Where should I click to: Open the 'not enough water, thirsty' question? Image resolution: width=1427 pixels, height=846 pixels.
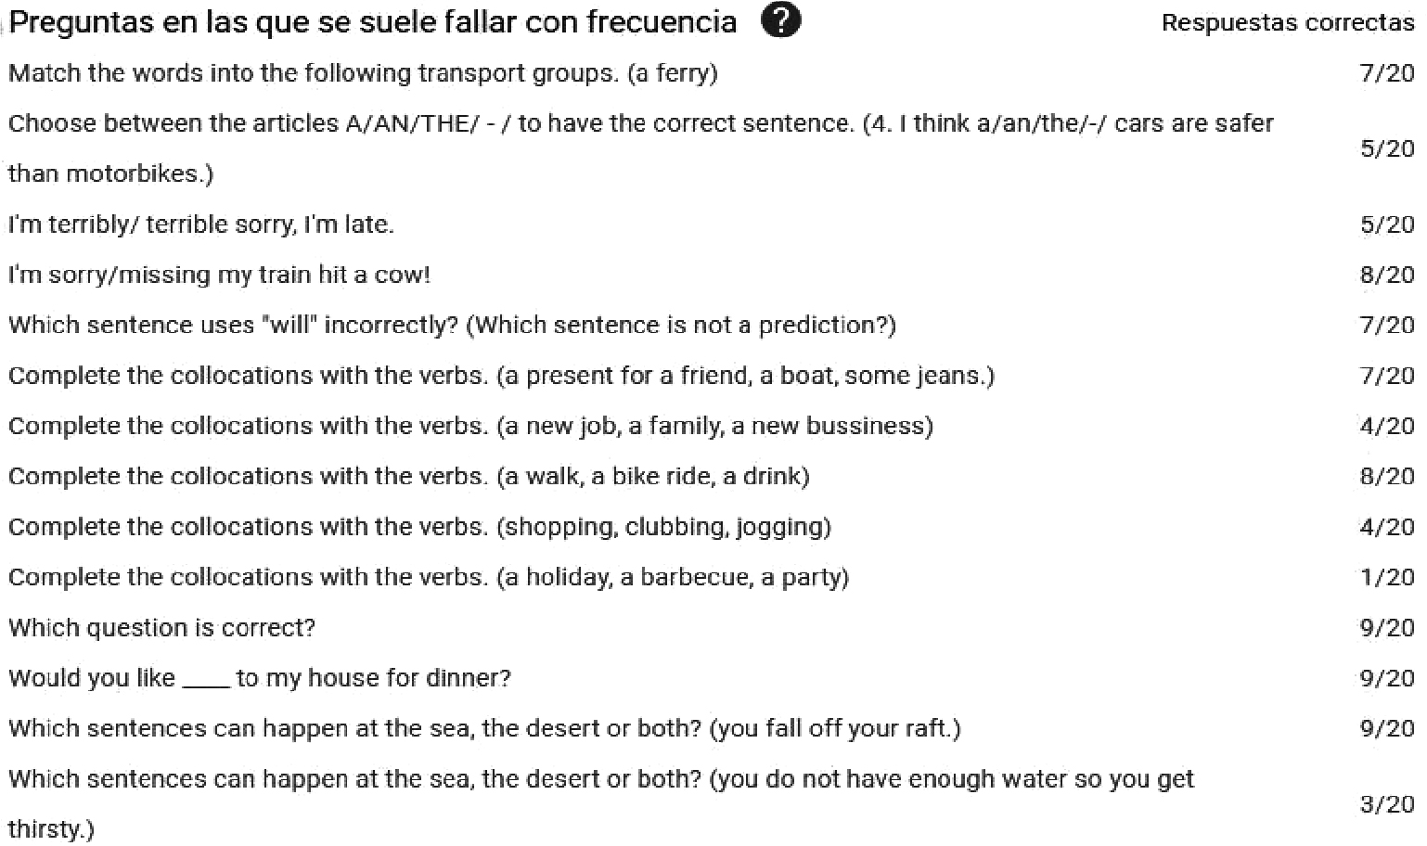point(600,779)
